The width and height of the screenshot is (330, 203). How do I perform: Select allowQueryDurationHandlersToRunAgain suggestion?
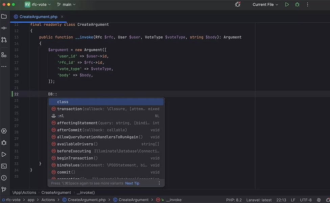click(106, 137)
